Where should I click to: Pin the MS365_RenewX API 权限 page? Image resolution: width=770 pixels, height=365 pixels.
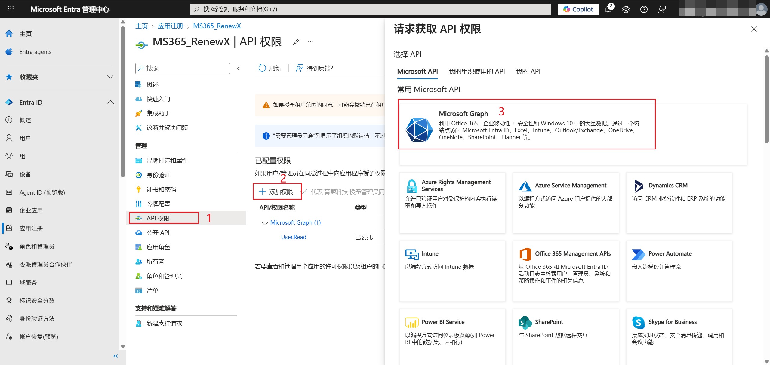click(296, 42)
